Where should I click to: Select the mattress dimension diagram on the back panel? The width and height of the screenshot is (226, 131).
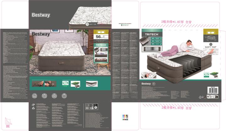(x=211, y=38)
